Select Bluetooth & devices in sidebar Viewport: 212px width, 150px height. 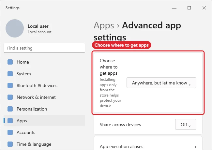tap(44, 85)
